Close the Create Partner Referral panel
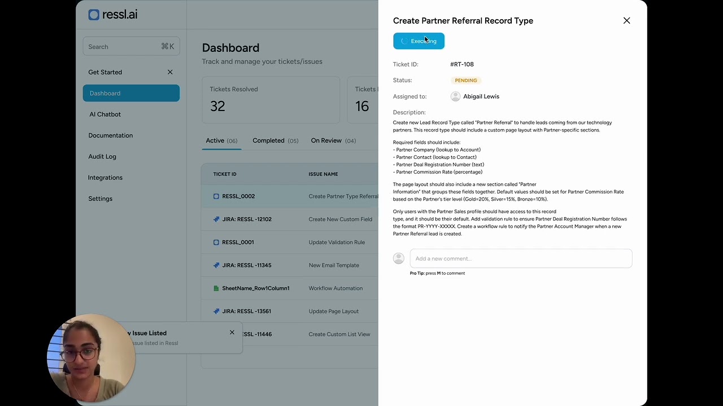The width and height of the screenshot is (723, 406). click(626, 20)
